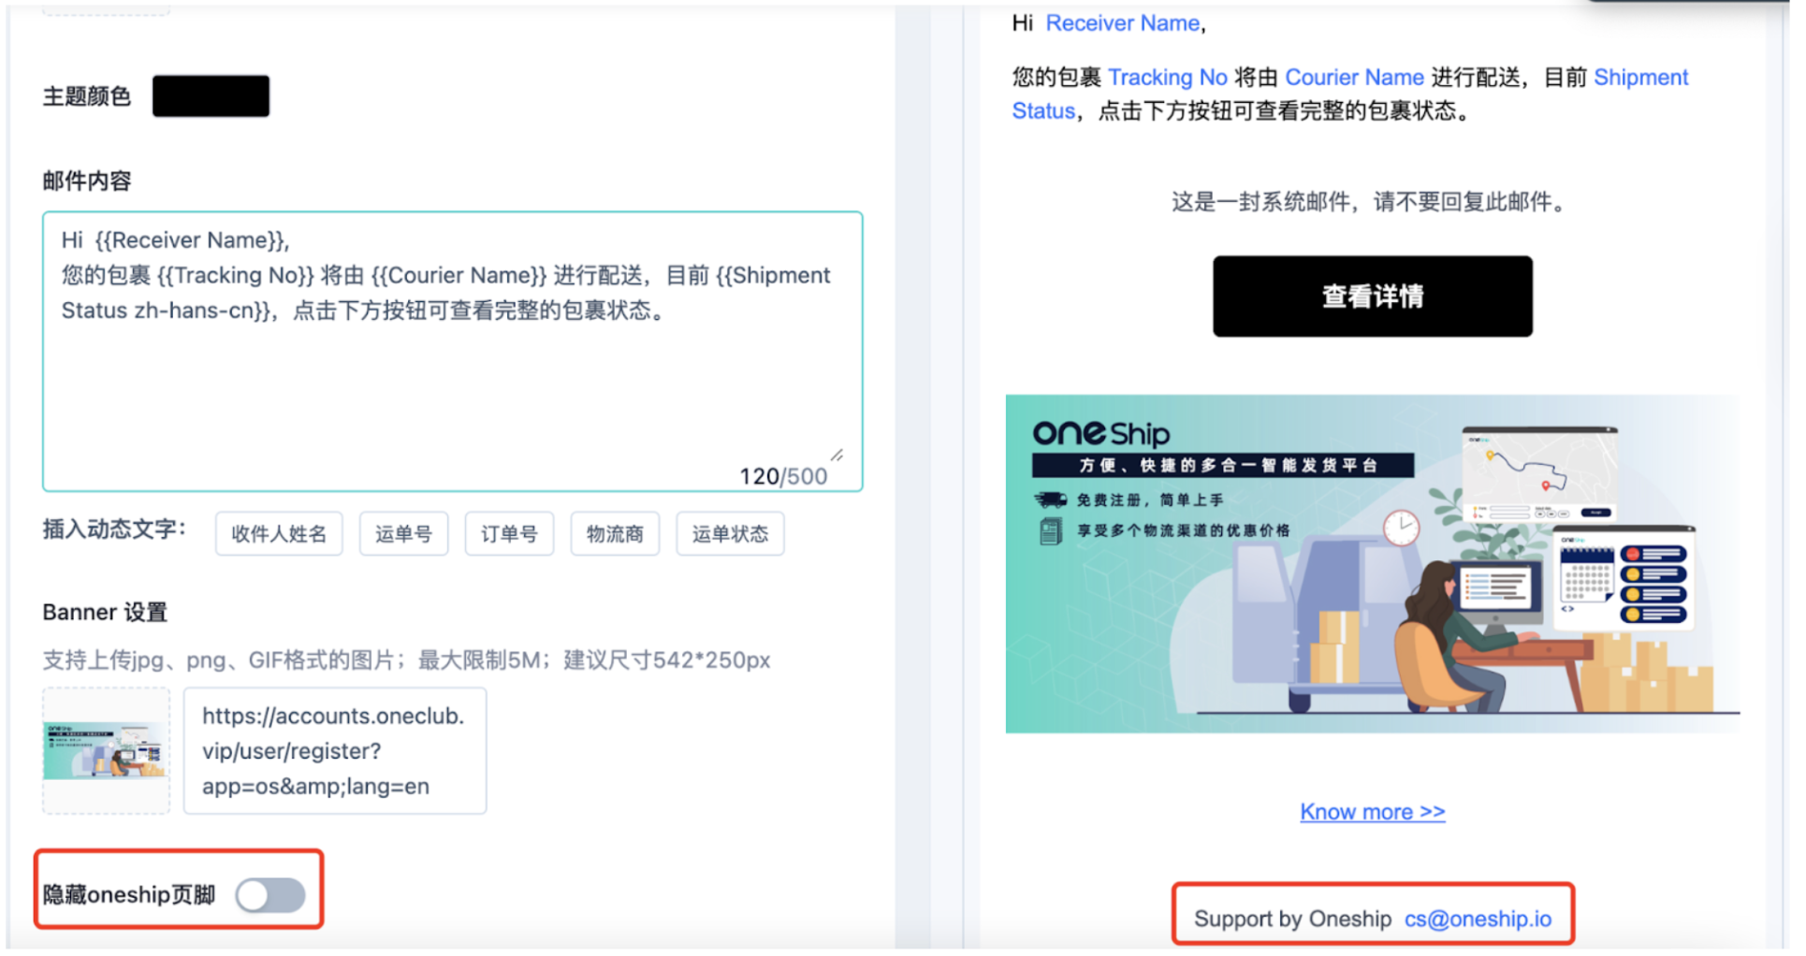Click the 这是一封系统邮件 notice text
The image size is (1806, 956).
pos(1371,202)
